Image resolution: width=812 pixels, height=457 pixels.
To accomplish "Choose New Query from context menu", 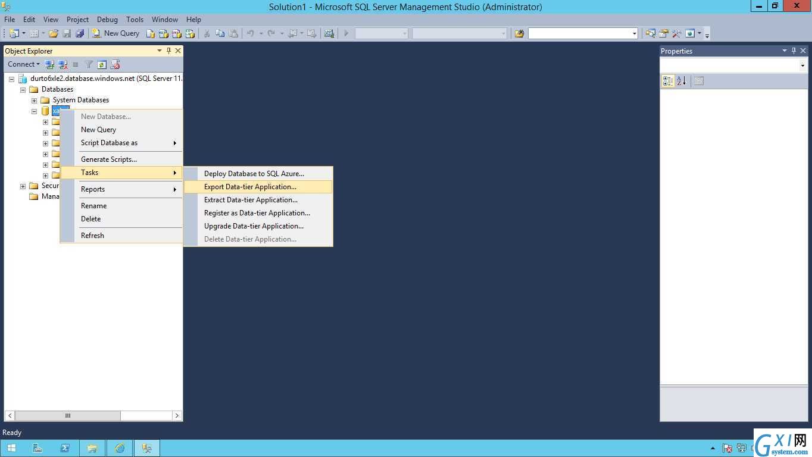I will (121, 130).
